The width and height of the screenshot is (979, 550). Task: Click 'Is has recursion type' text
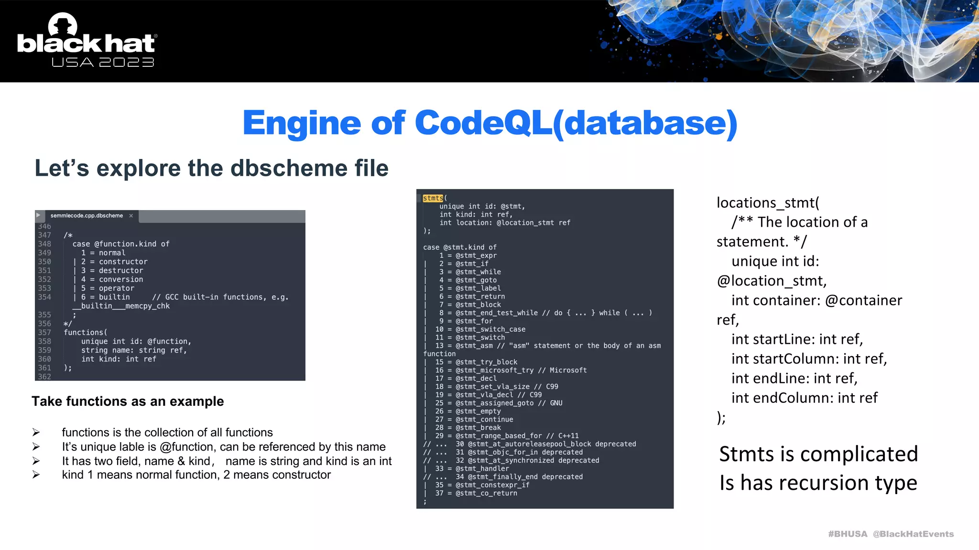pos(818,483)
